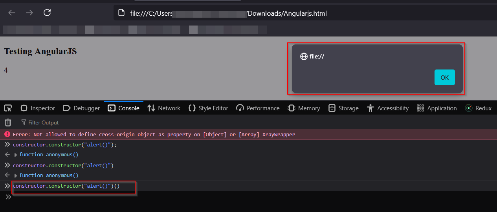Click the globe icon in the alert dialog
The image size is (497, 212).
(304, 57)
